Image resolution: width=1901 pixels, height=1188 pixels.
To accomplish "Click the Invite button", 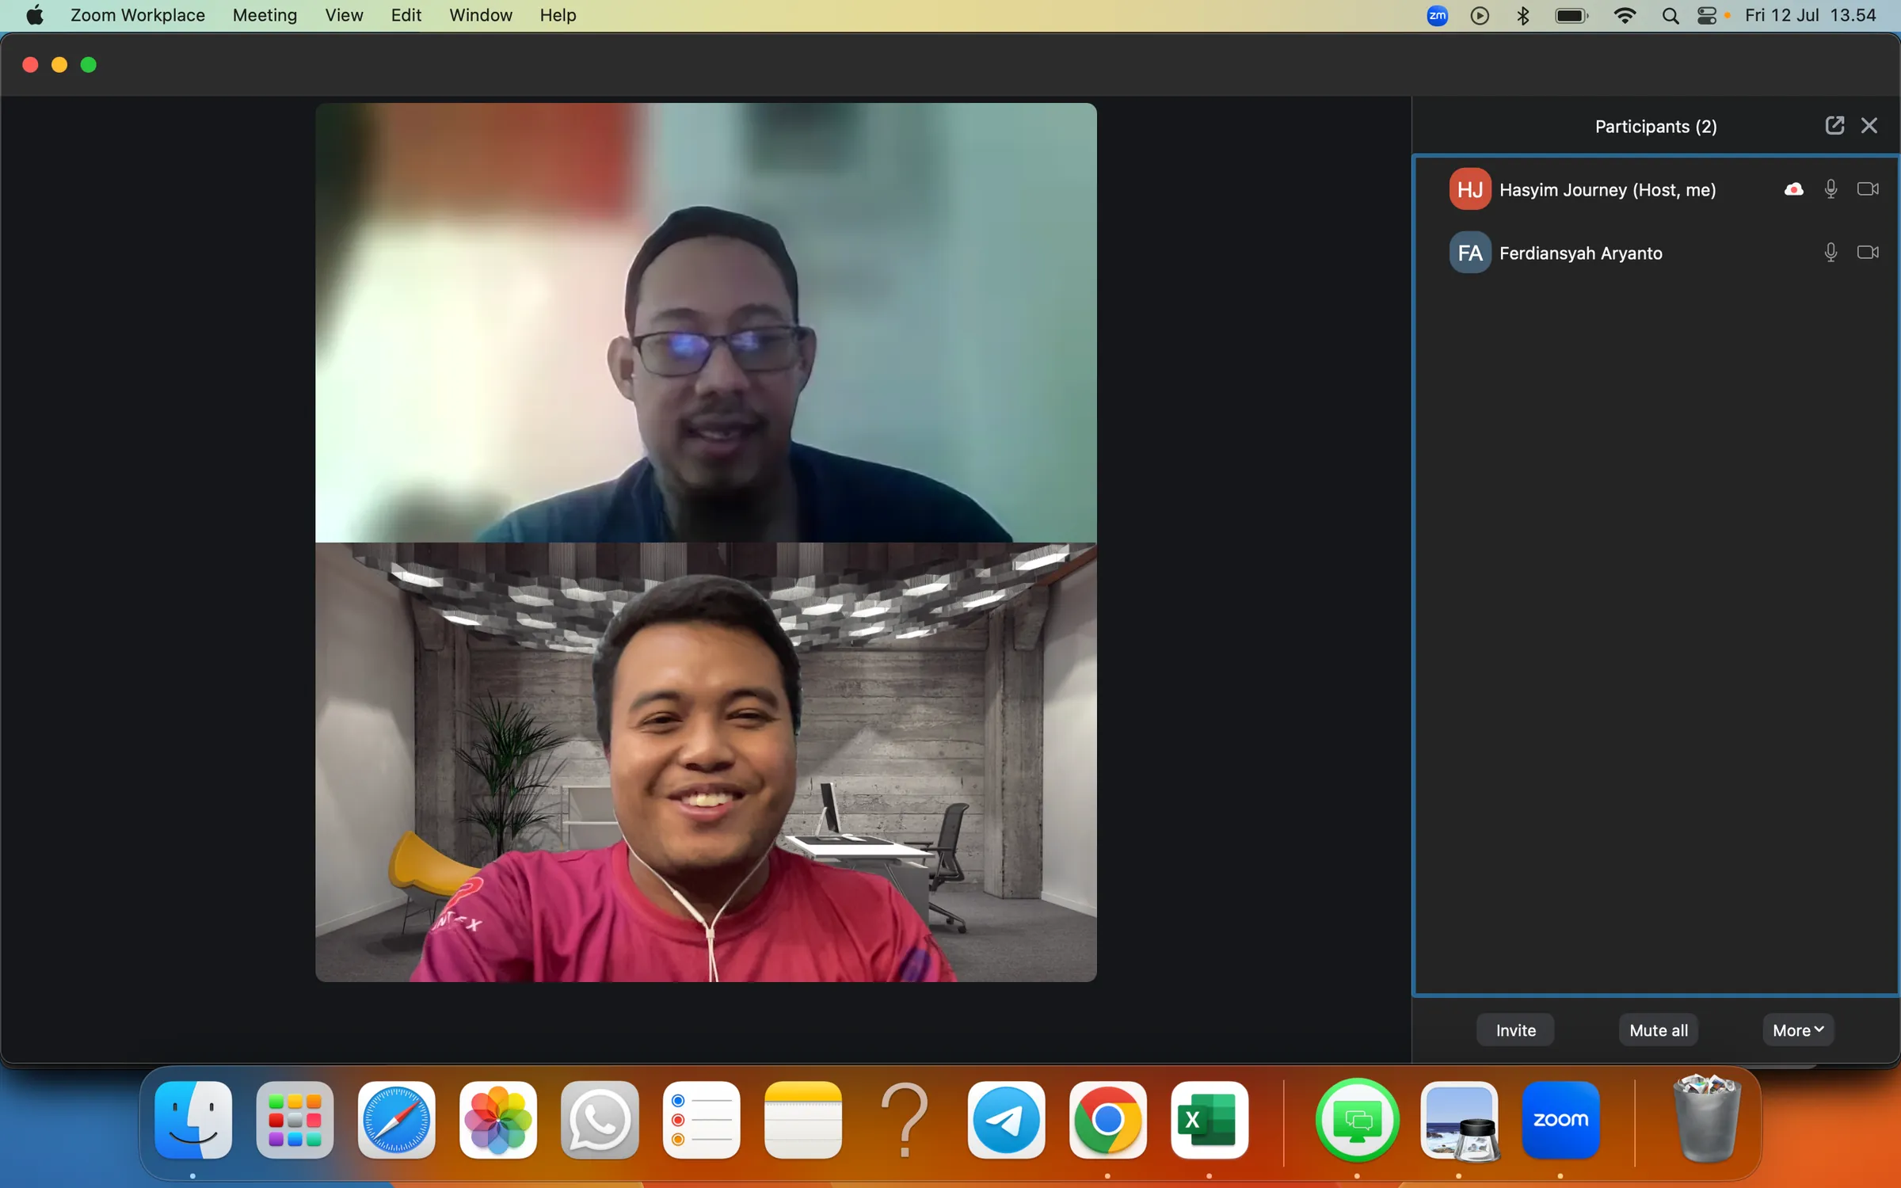I will click(x=1515, y=1030).
